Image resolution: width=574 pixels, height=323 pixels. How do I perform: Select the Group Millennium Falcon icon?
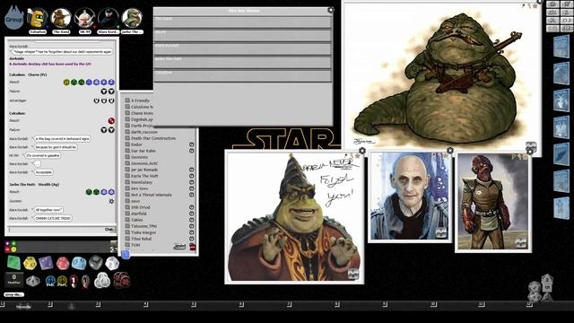click(x=14, y=18)
